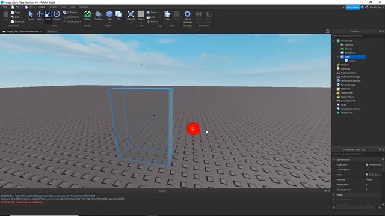The image size is (385, 216).
Task: Toggle the Constraints option
Action: (x=71, y=17)
